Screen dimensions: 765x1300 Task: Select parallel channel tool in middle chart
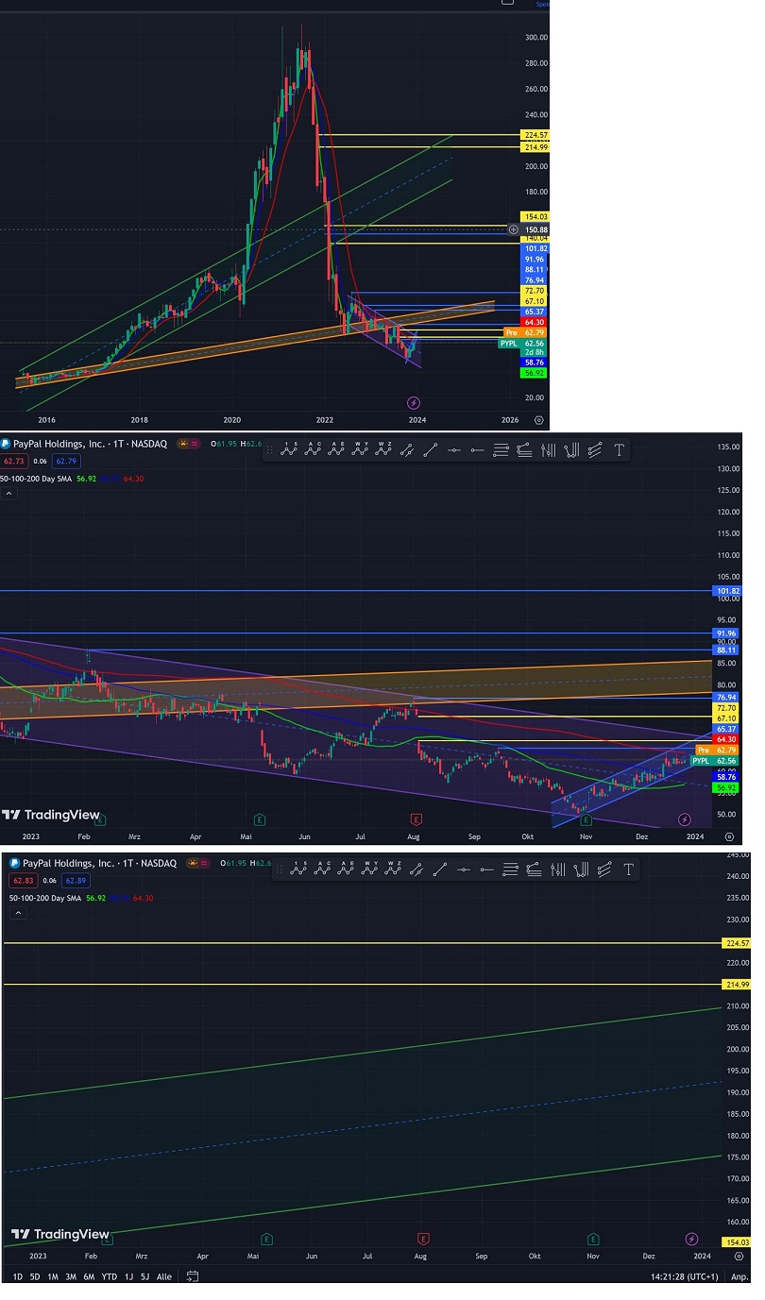[x=595, y=450]
